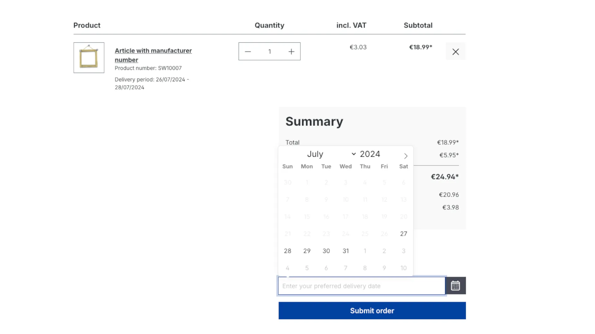The width and height of the screenshot is (595, 334).
Task: Remove item with the X icon
Action: click(x=455, y=52)
